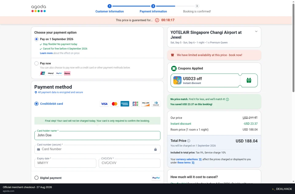Image resolution: width=295 pixels, height=194 pixels.
Task: Click the USD23 off coupon image
Action: click(x=177, y=80)
